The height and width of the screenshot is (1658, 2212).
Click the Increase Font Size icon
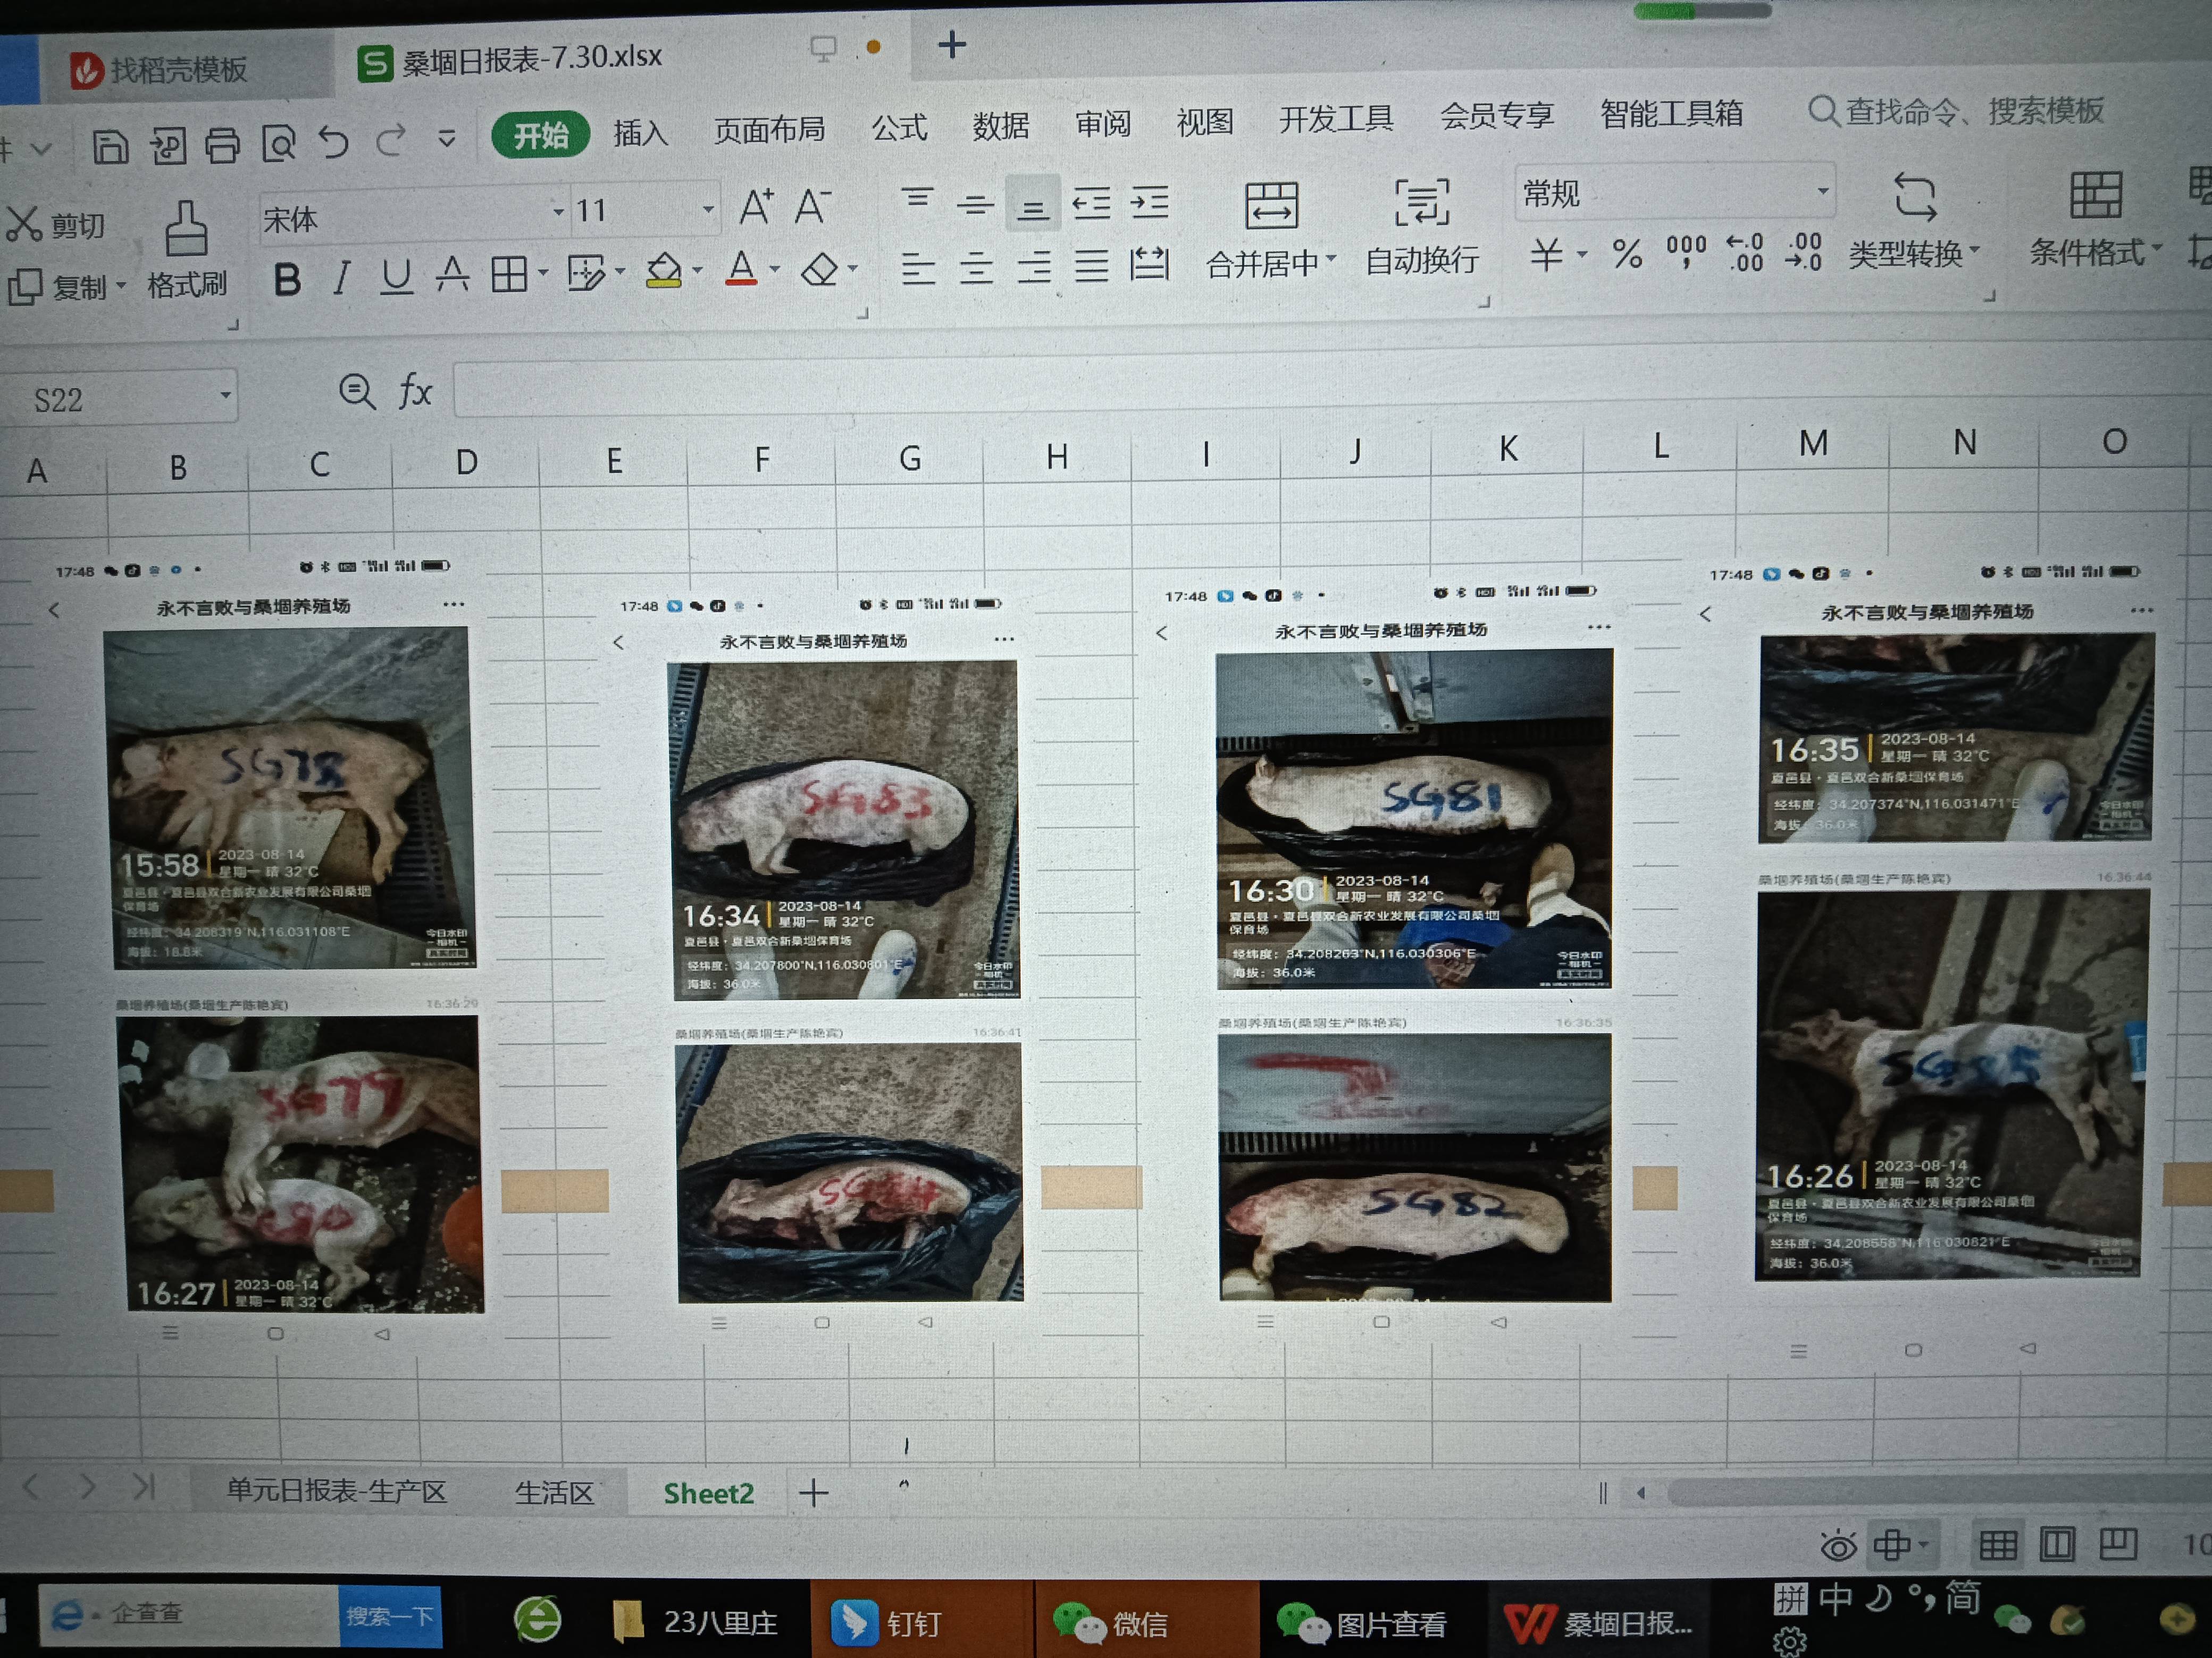coord(756,207)
